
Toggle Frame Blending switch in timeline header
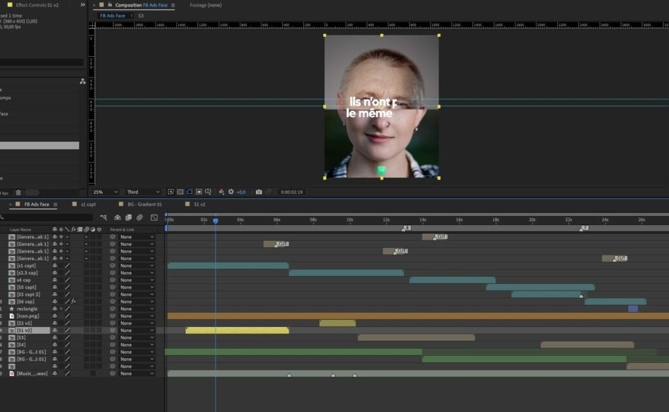[129, 217]
